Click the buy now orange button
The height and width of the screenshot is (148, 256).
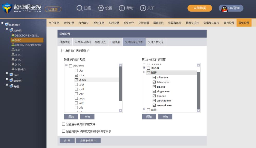point(200,8)
